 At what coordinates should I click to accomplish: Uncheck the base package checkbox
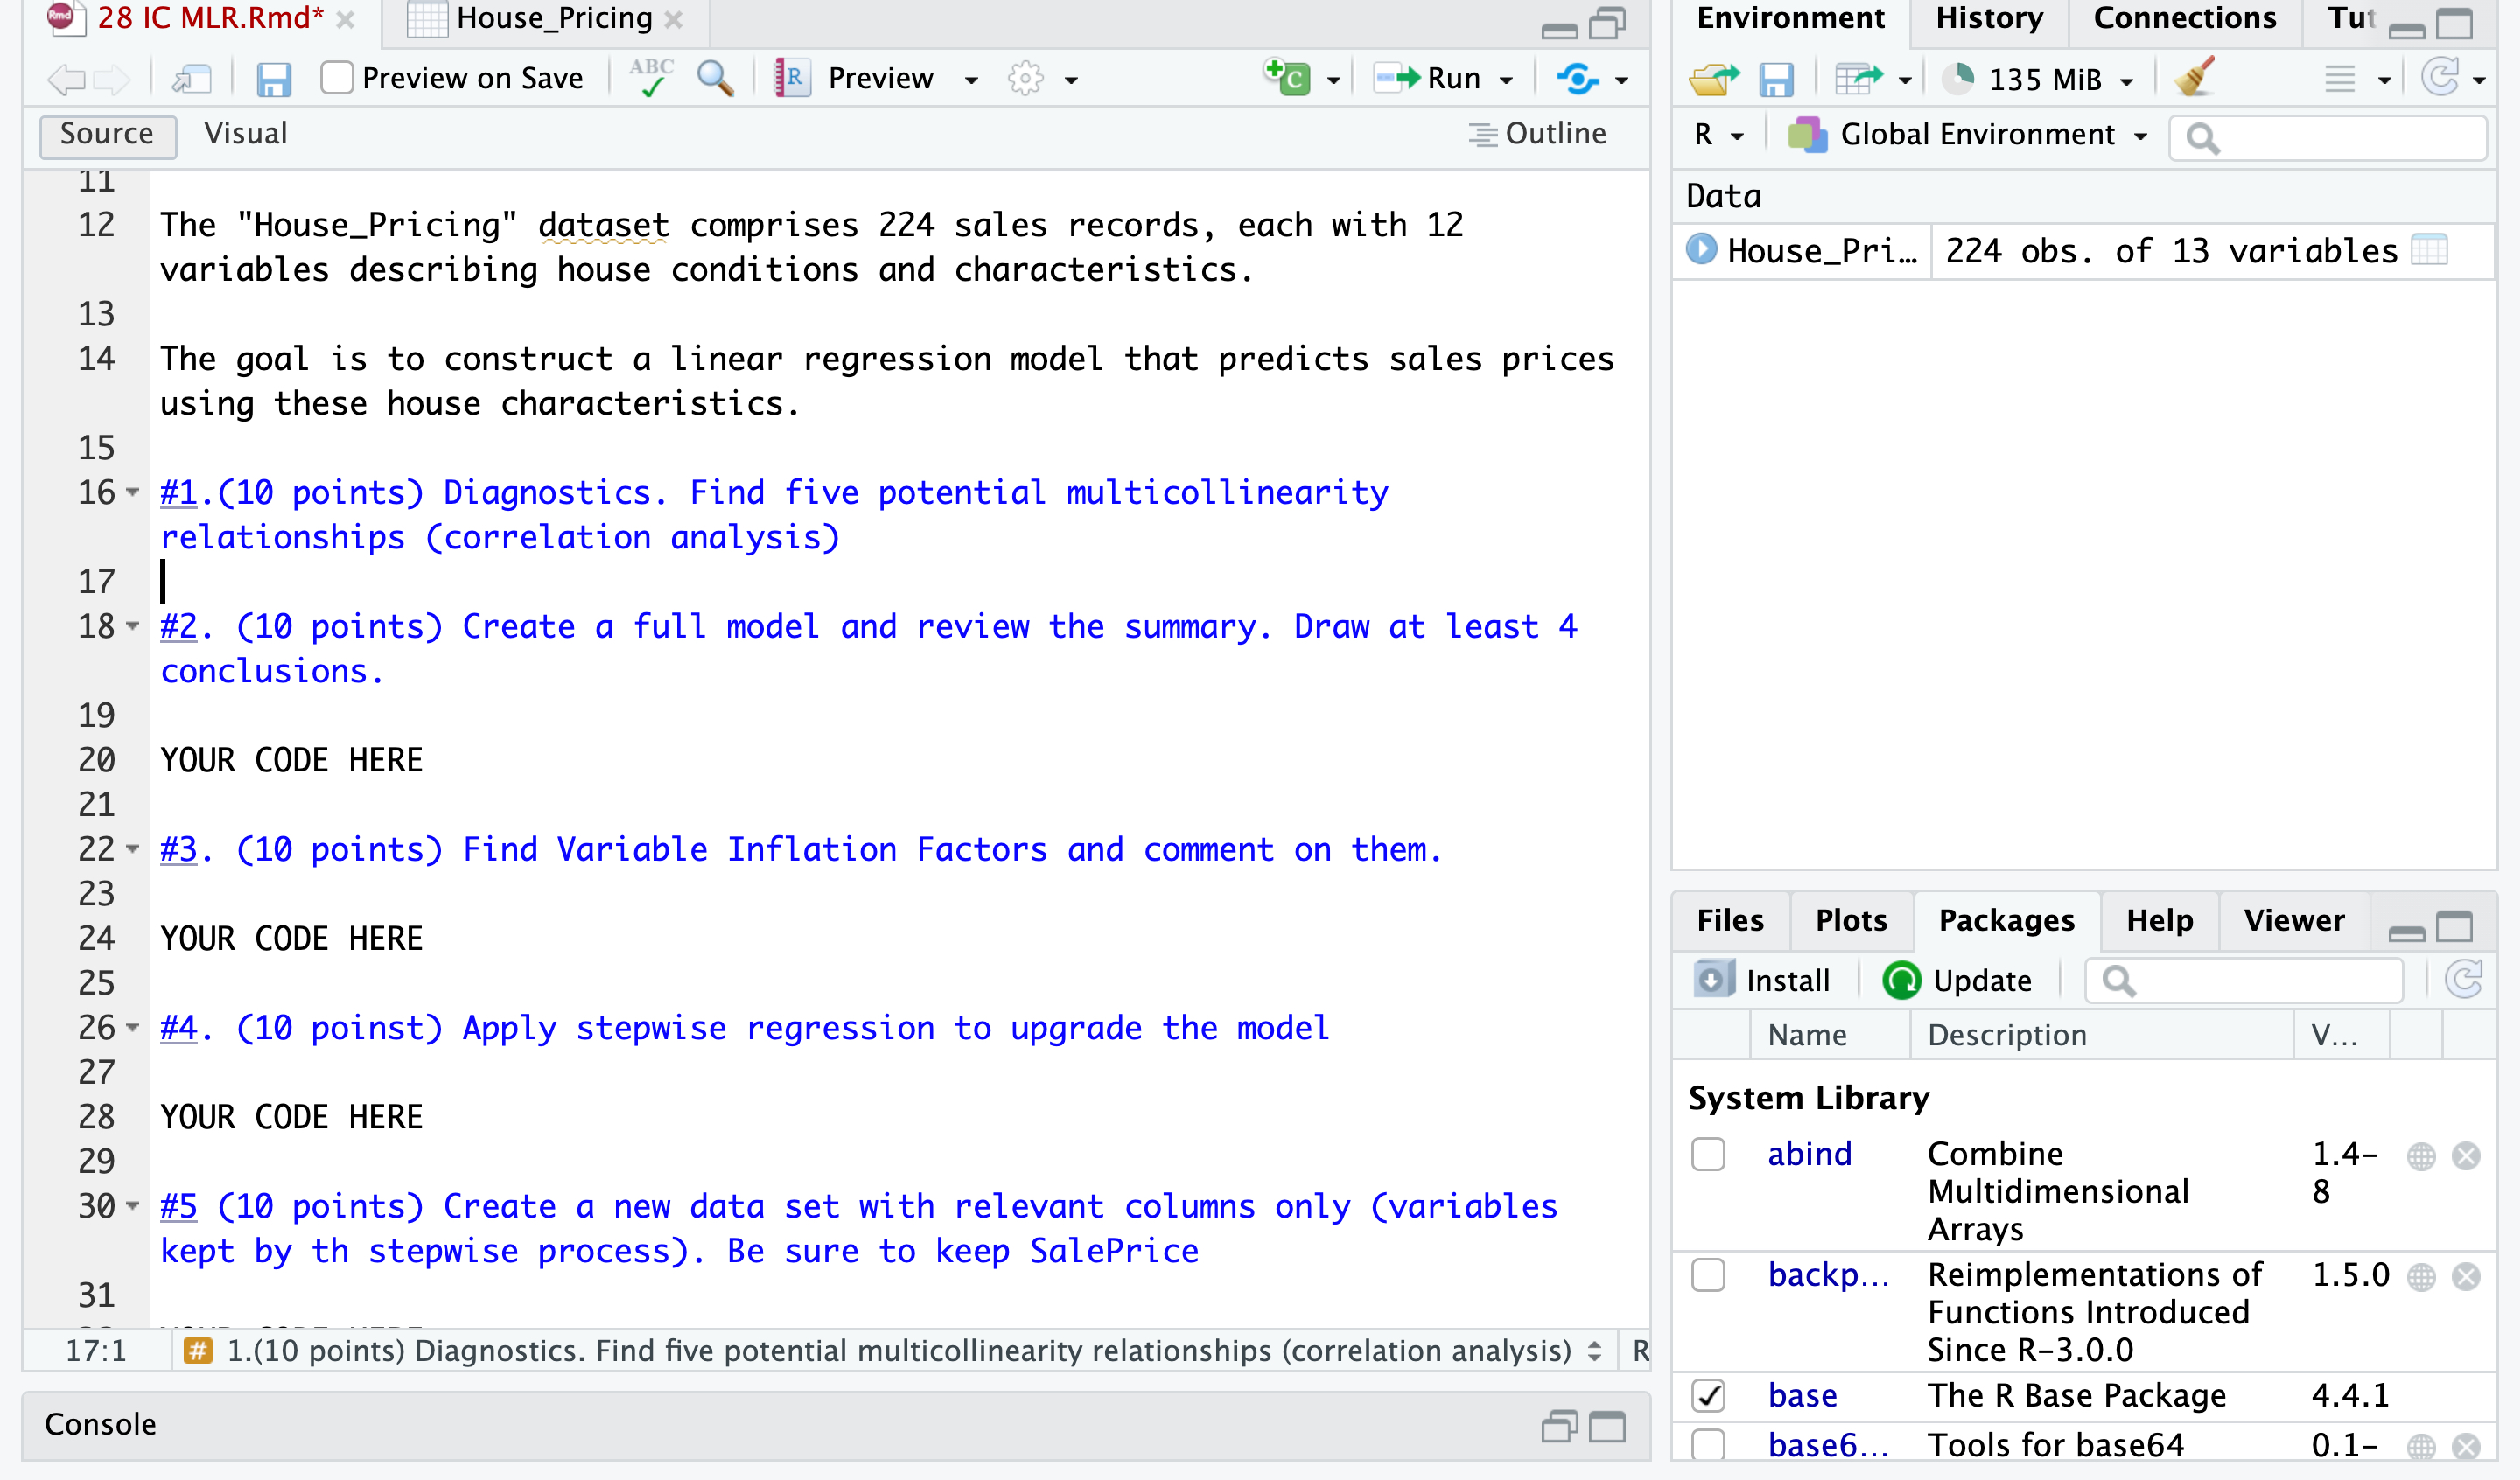click(1708, 1395)
